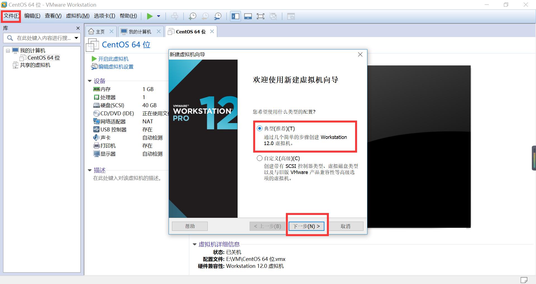Close the 库 library panel
Viewport: 536px width, 284px height.
(x=78, y=28)
